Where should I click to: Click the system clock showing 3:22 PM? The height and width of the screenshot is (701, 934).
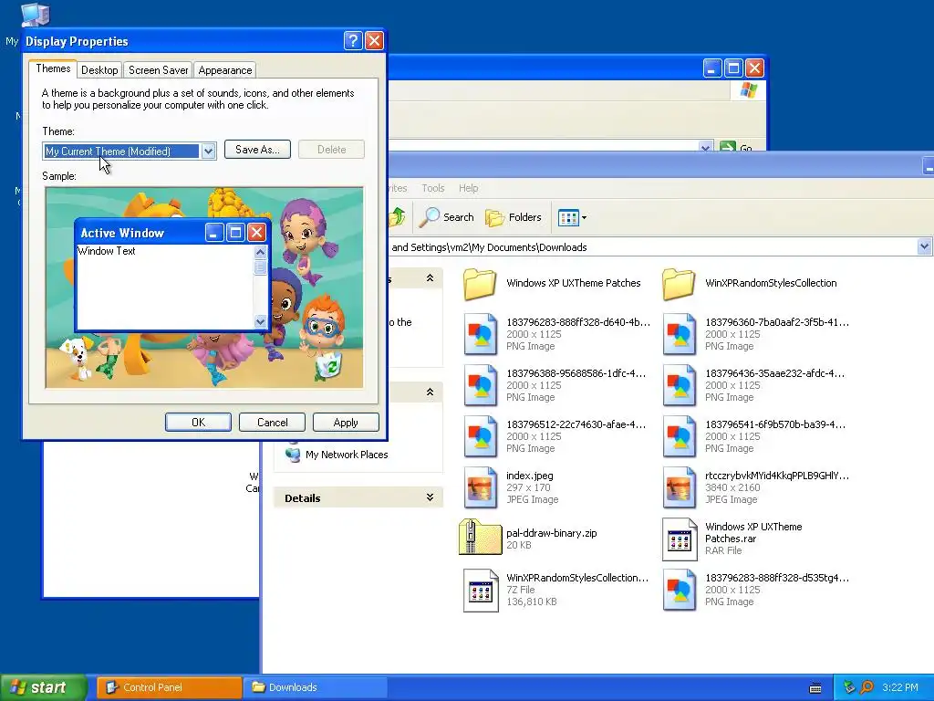(x=900, y=687)
